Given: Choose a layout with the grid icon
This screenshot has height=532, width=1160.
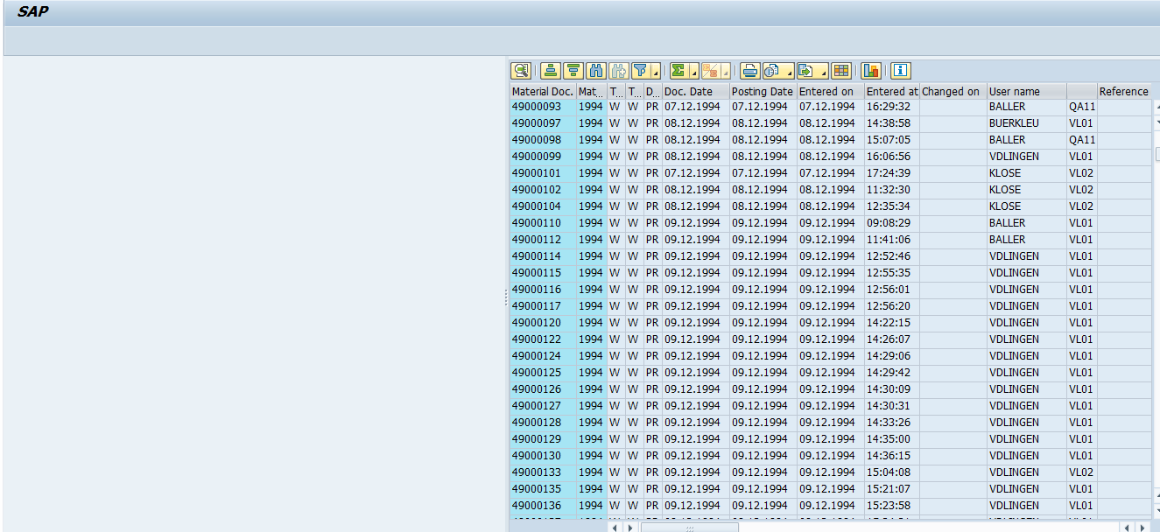Looking at the screenshot, I should click(842, 71).
